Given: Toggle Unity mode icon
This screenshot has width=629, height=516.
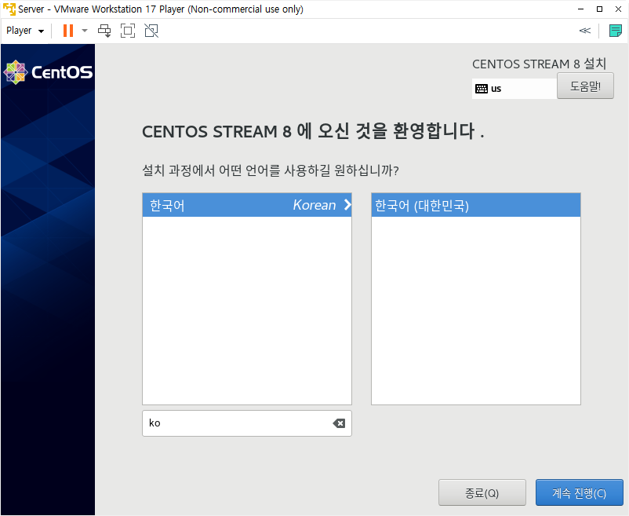Looking at the screenshot, I should [151, 31].
